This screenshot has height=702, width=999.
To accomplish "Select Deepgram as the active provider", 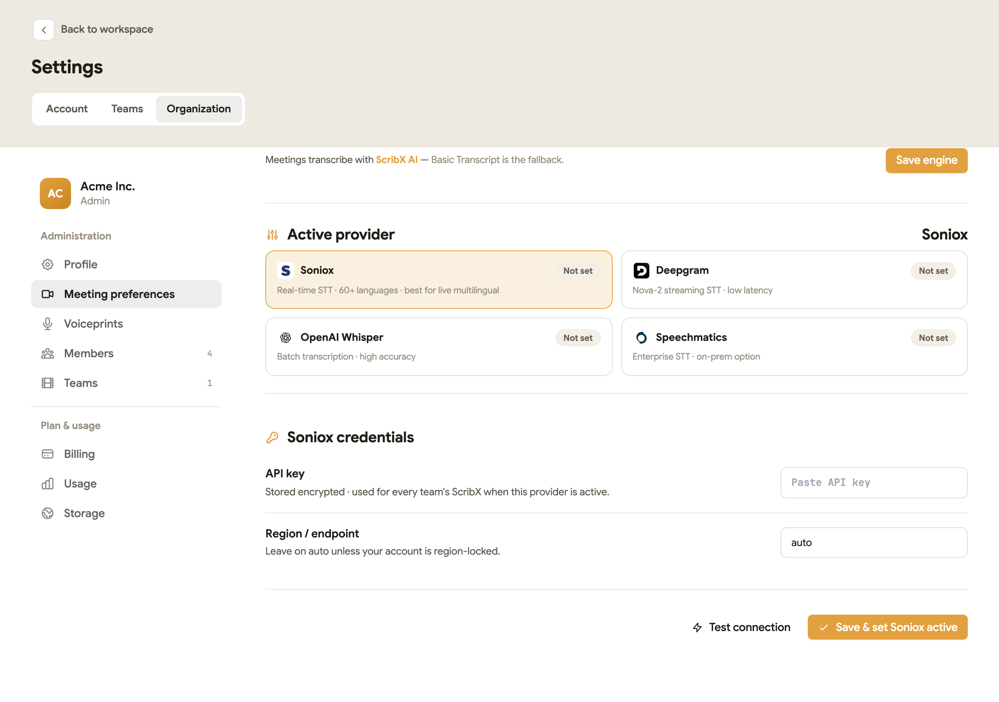I will pyautogui.click(x=794, y=280).
